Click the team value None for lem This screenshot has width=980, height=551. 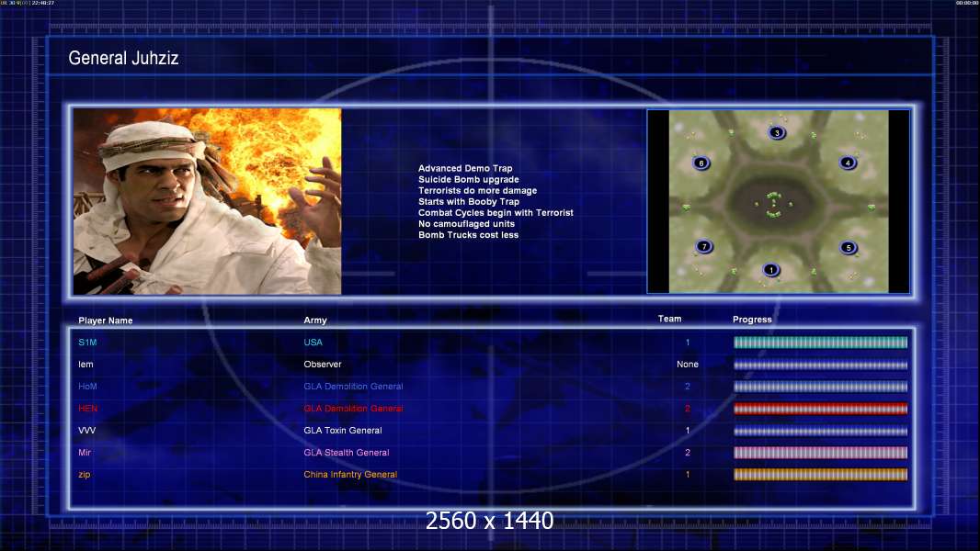point(688,364)
